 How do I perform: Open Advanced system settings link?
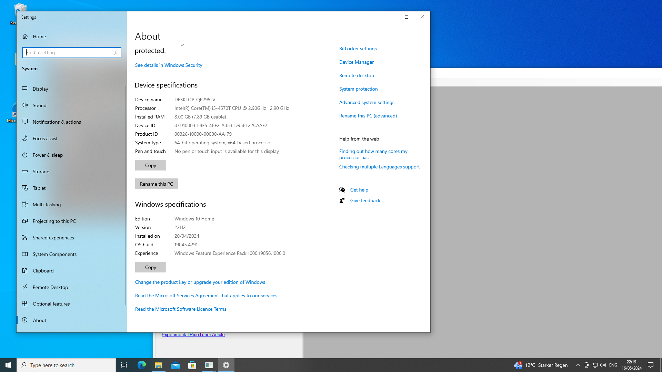[x=367, y=102]
